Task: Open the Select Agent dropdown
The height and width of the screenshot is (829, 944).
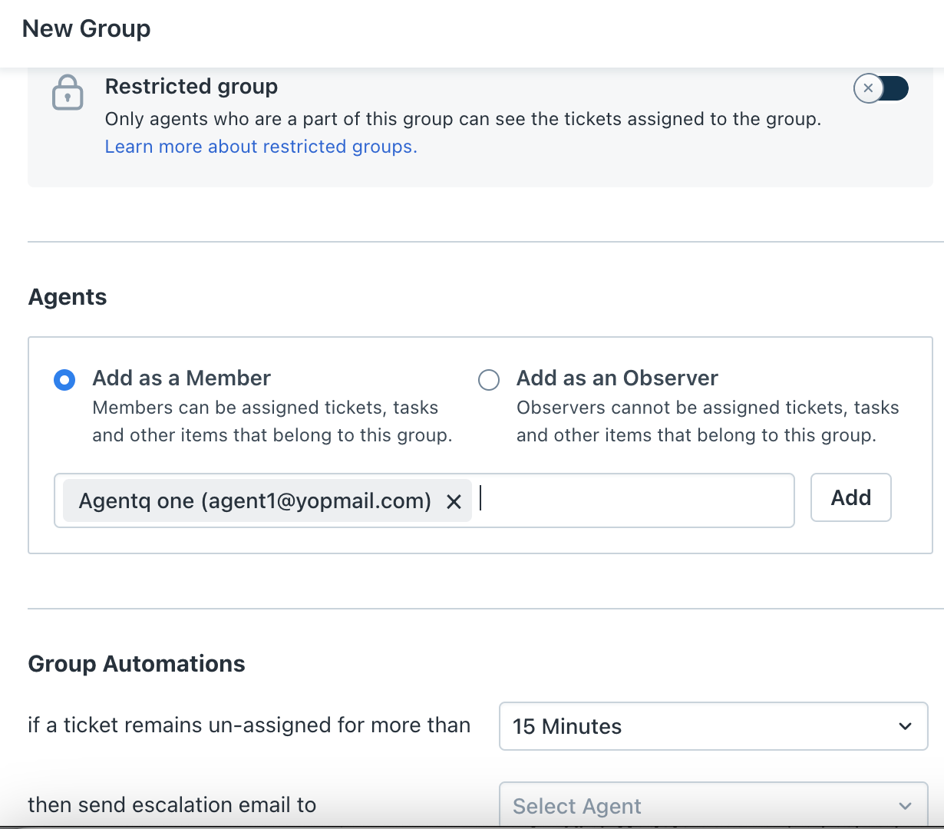Action: click(713, 805)
